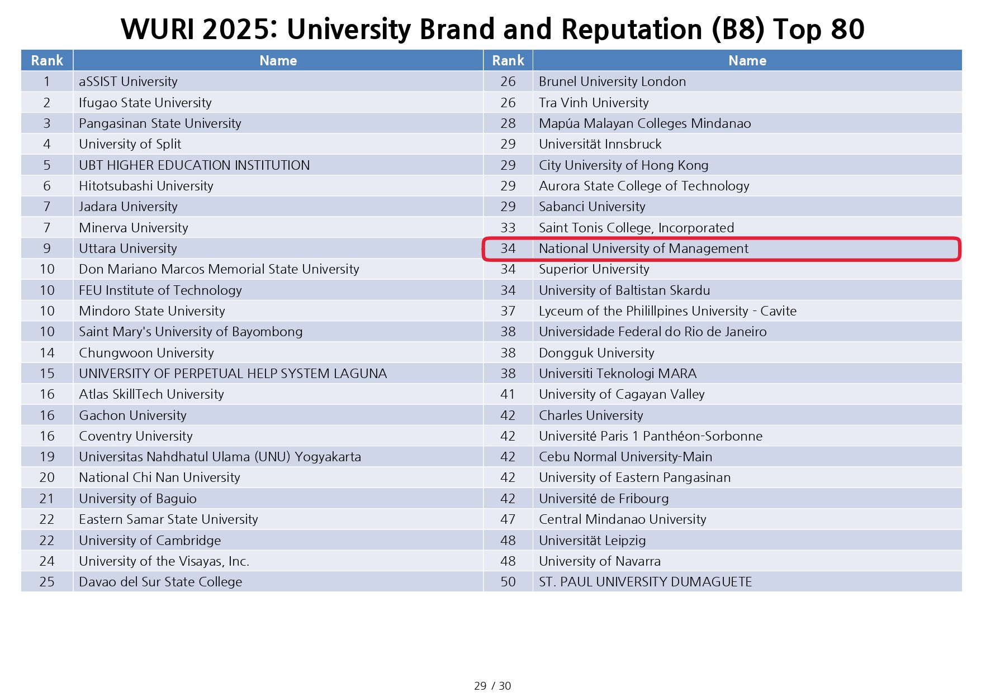Viewport: 981px width, 693px height.
Task: Select 'Gachon University' entry
Action: click(x=132, y=415)
